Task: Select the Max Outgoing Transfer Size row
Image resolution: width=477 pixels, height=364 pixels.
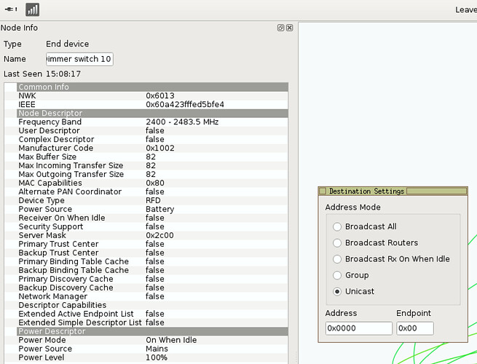Action: coord(146,174)
